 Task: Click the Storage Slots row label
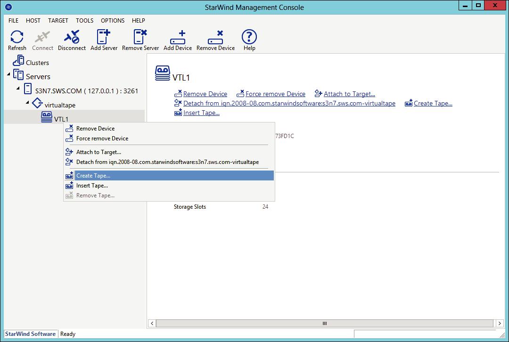190,207
